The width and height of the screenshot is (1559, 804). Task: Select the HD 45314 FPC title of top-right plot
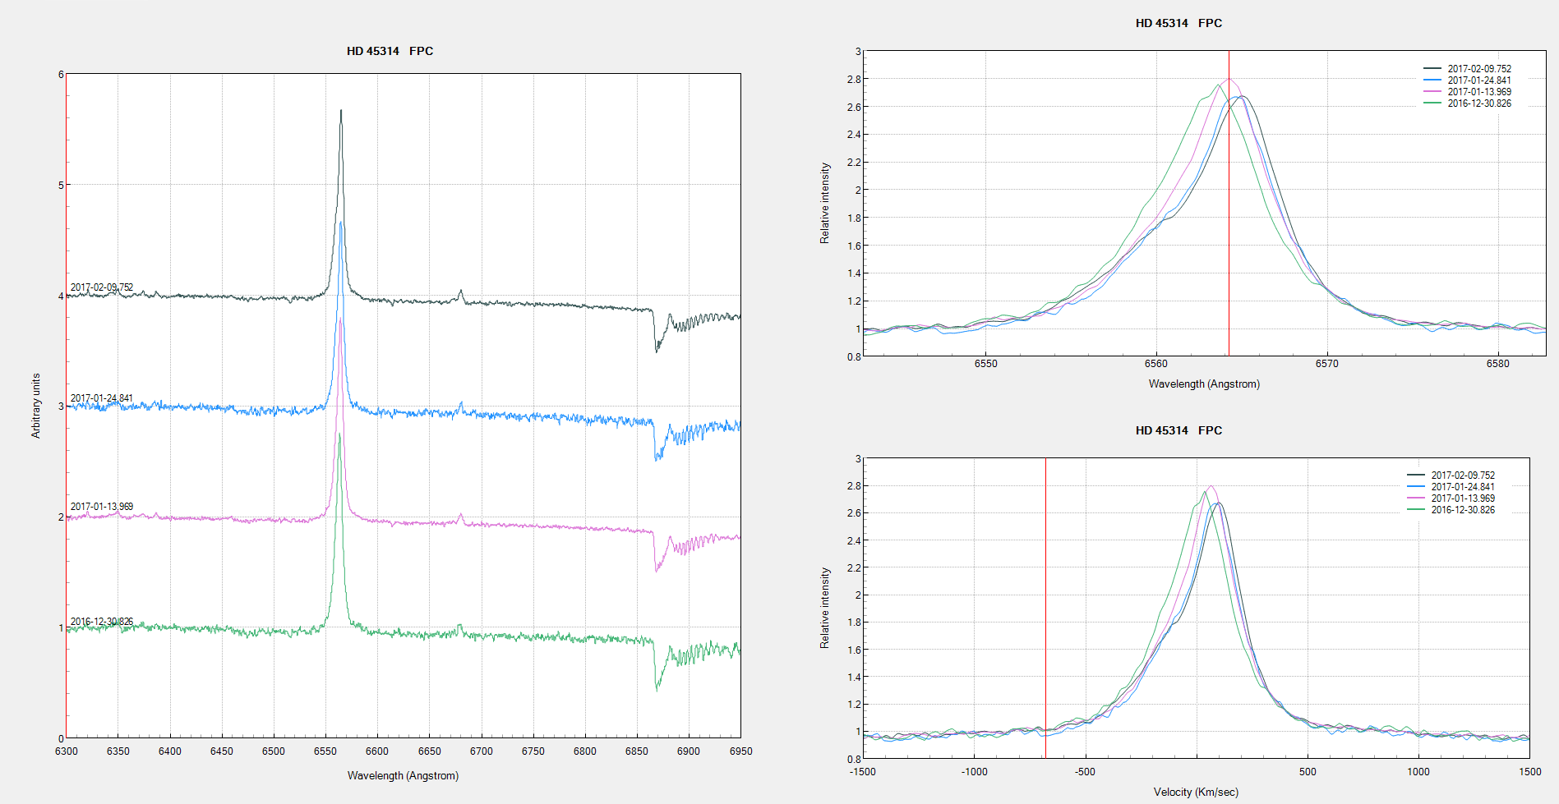coord(1178,23)
